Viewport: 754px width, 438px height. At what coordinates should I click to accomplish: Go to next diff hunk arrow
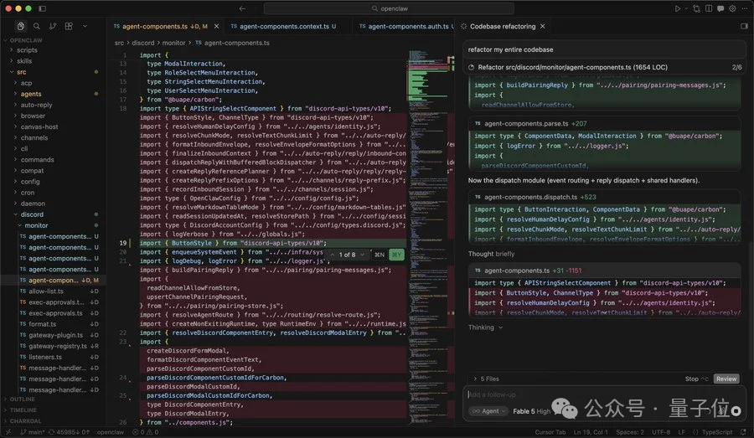tap(362, 255)
